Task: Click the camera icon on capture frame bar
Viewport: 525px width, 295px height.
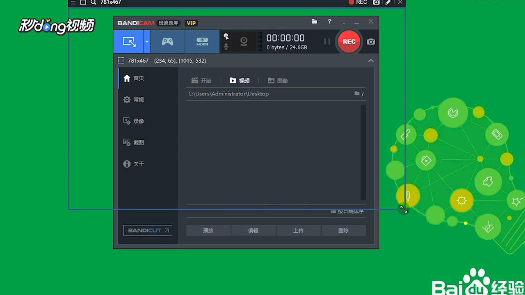Action: click(376, 2)
